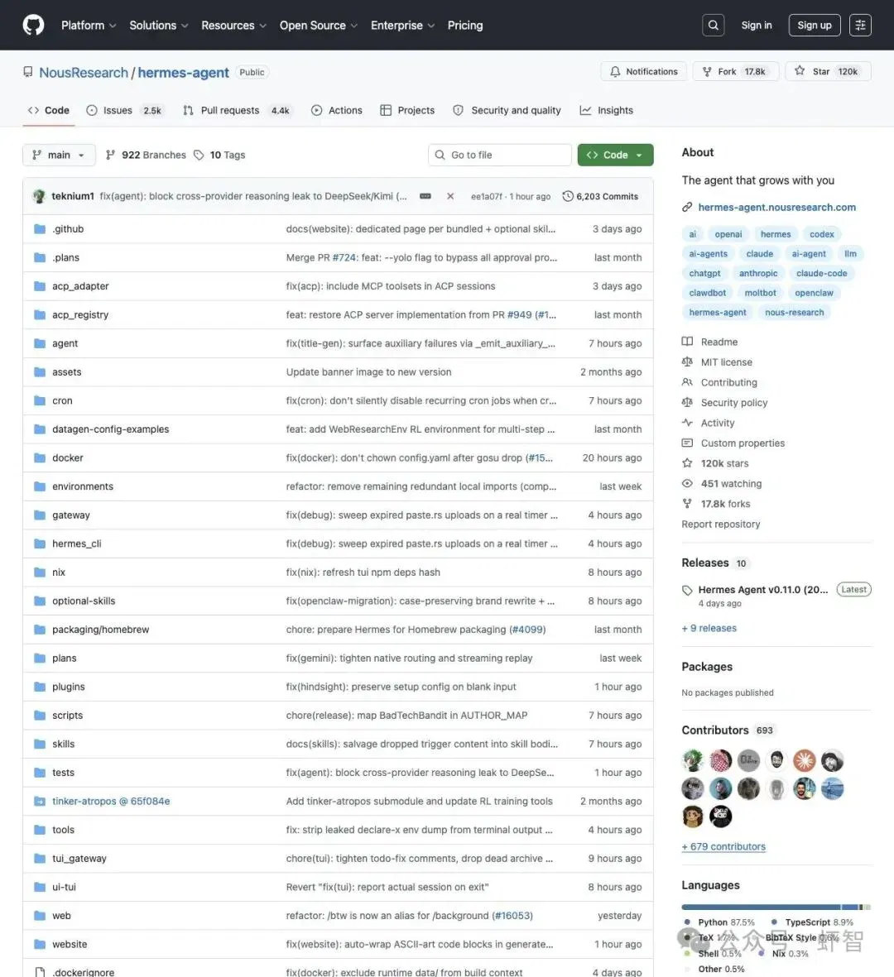This screenshot has height=977, width=894.
Task: Open the 6,203 Commits link
Action: 600,196
